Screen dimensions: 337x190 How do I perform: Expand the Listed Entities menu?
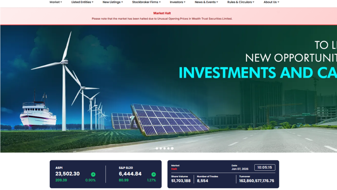[82, 2]
